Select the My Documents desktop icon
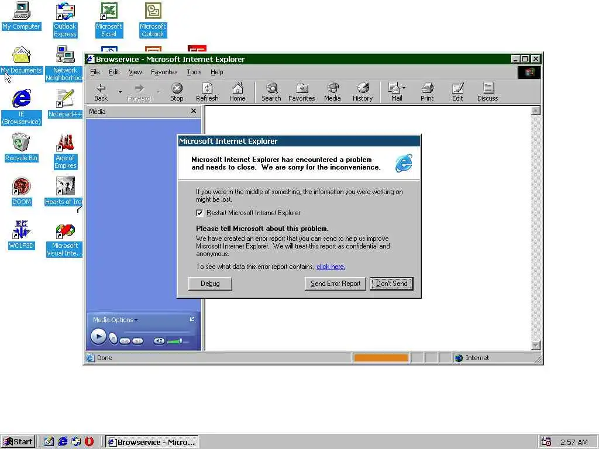This screenshot has height=449, width=599. (22, 60)
